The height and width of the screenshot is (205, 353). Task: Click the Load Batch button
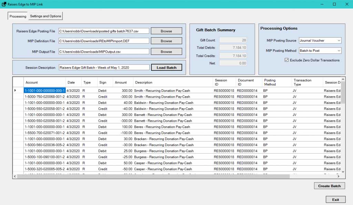167,67
